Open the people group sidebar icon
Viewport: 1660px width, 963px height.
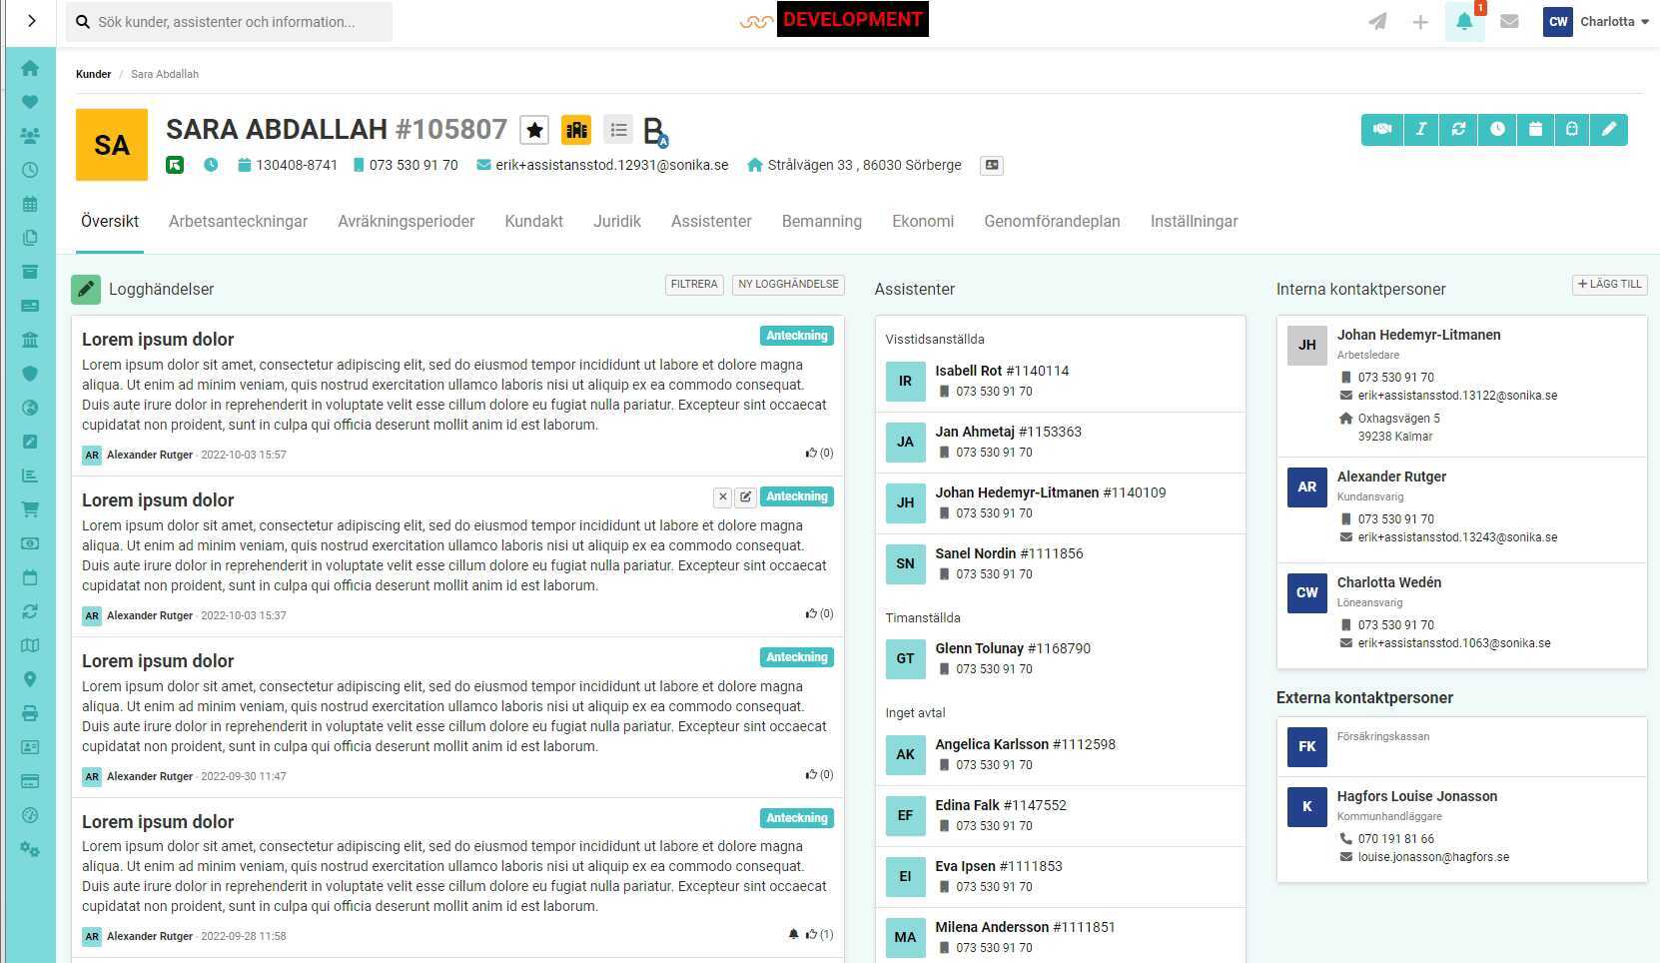(x=30, y=136)
